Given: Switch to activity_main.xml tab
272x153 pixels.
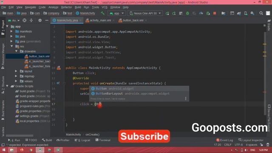Looking at the screenshot, I should 100,20.
